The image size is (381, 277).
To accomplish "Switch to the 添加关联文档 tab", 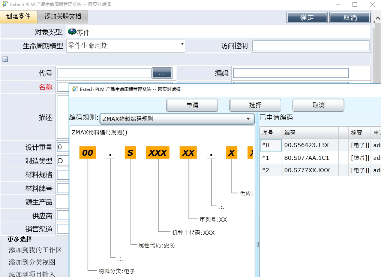I will (63, 16).
